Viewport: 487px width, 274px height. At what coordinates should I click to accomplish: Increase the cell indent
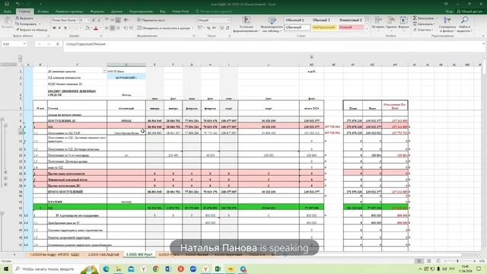131,28
